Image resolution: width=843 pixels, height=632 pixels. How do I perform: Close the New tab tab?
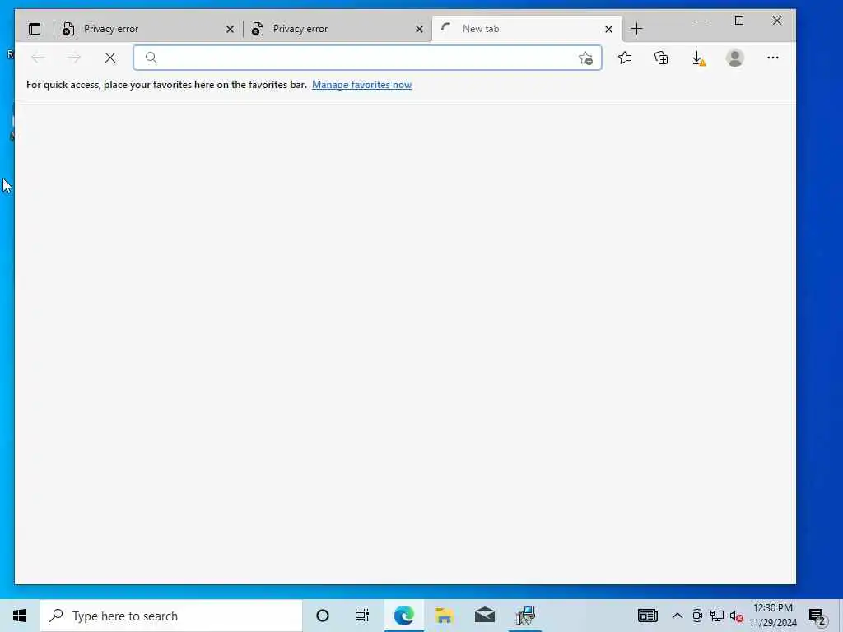click(608, 29)
